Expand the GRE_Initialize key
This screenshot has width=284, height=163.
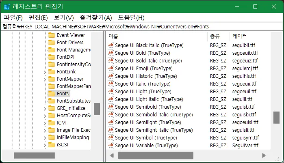(x=45, y=109)
